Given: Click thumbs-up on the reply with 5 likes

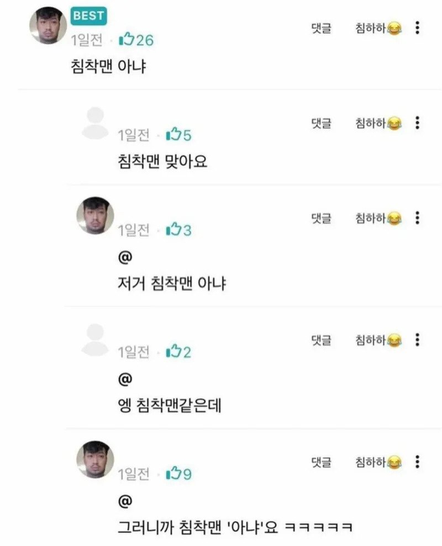Looking at the screenshot, I should 173,134.
